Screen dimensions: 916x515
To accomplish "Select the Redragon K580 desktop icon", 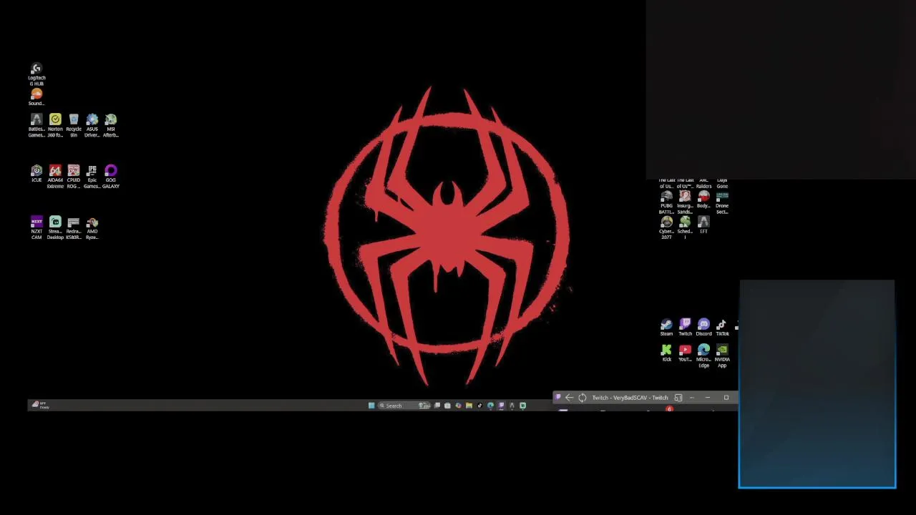I will pyautogui.click(x=74, y=228).
